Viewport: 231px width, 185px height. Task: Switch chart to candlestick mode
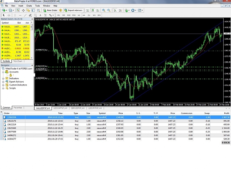coord(93,10)
